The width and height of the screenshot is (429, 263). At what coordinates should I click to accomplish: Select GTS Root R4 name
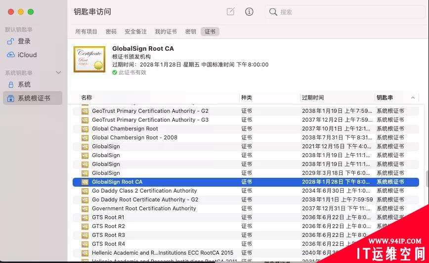(108, 244)
